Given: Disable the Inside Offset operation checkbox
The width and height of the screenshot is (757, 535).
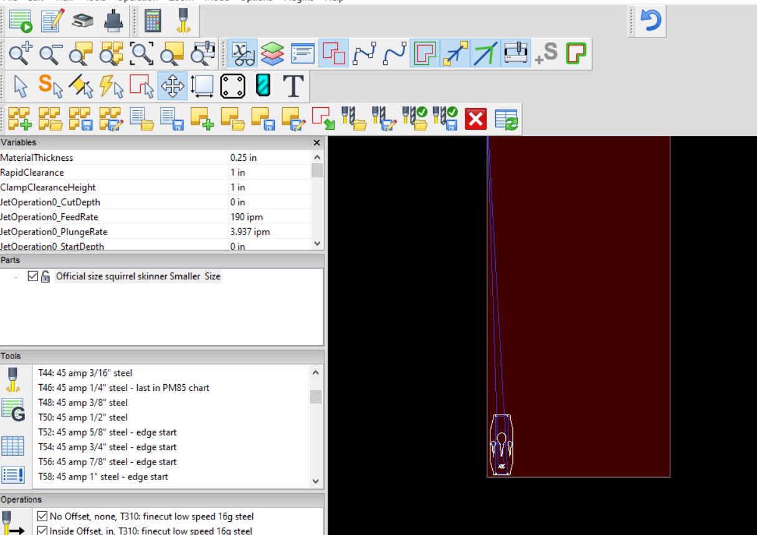Looking at the screenshot, I should tap(42, 531).
